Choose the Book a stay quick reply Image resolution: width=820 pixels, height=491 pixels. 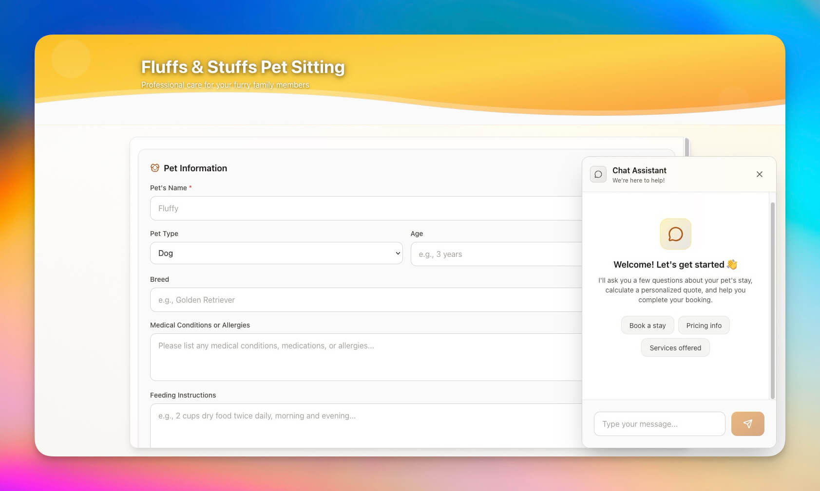647,326
